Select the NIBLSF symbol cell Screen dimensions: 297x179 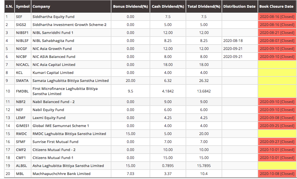22,41
